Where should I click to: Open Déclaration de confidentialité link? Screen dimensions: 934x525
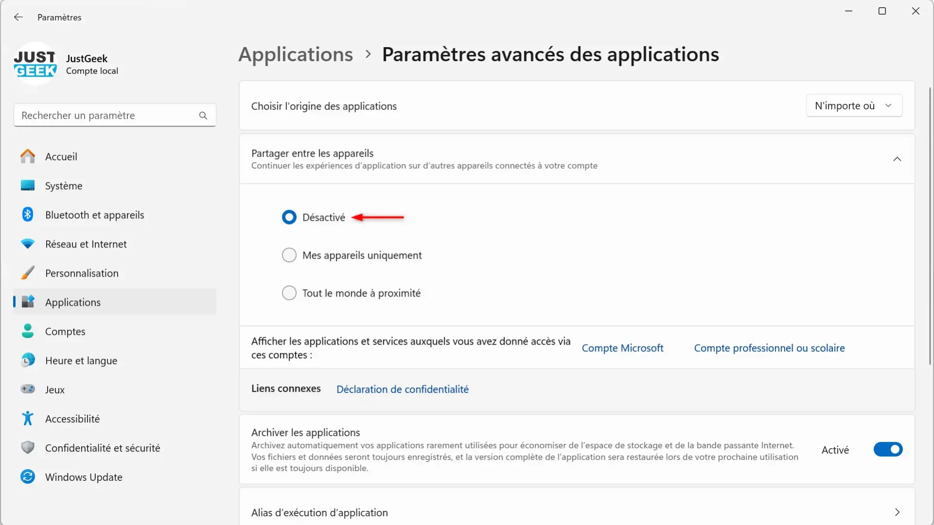(402, 389)
